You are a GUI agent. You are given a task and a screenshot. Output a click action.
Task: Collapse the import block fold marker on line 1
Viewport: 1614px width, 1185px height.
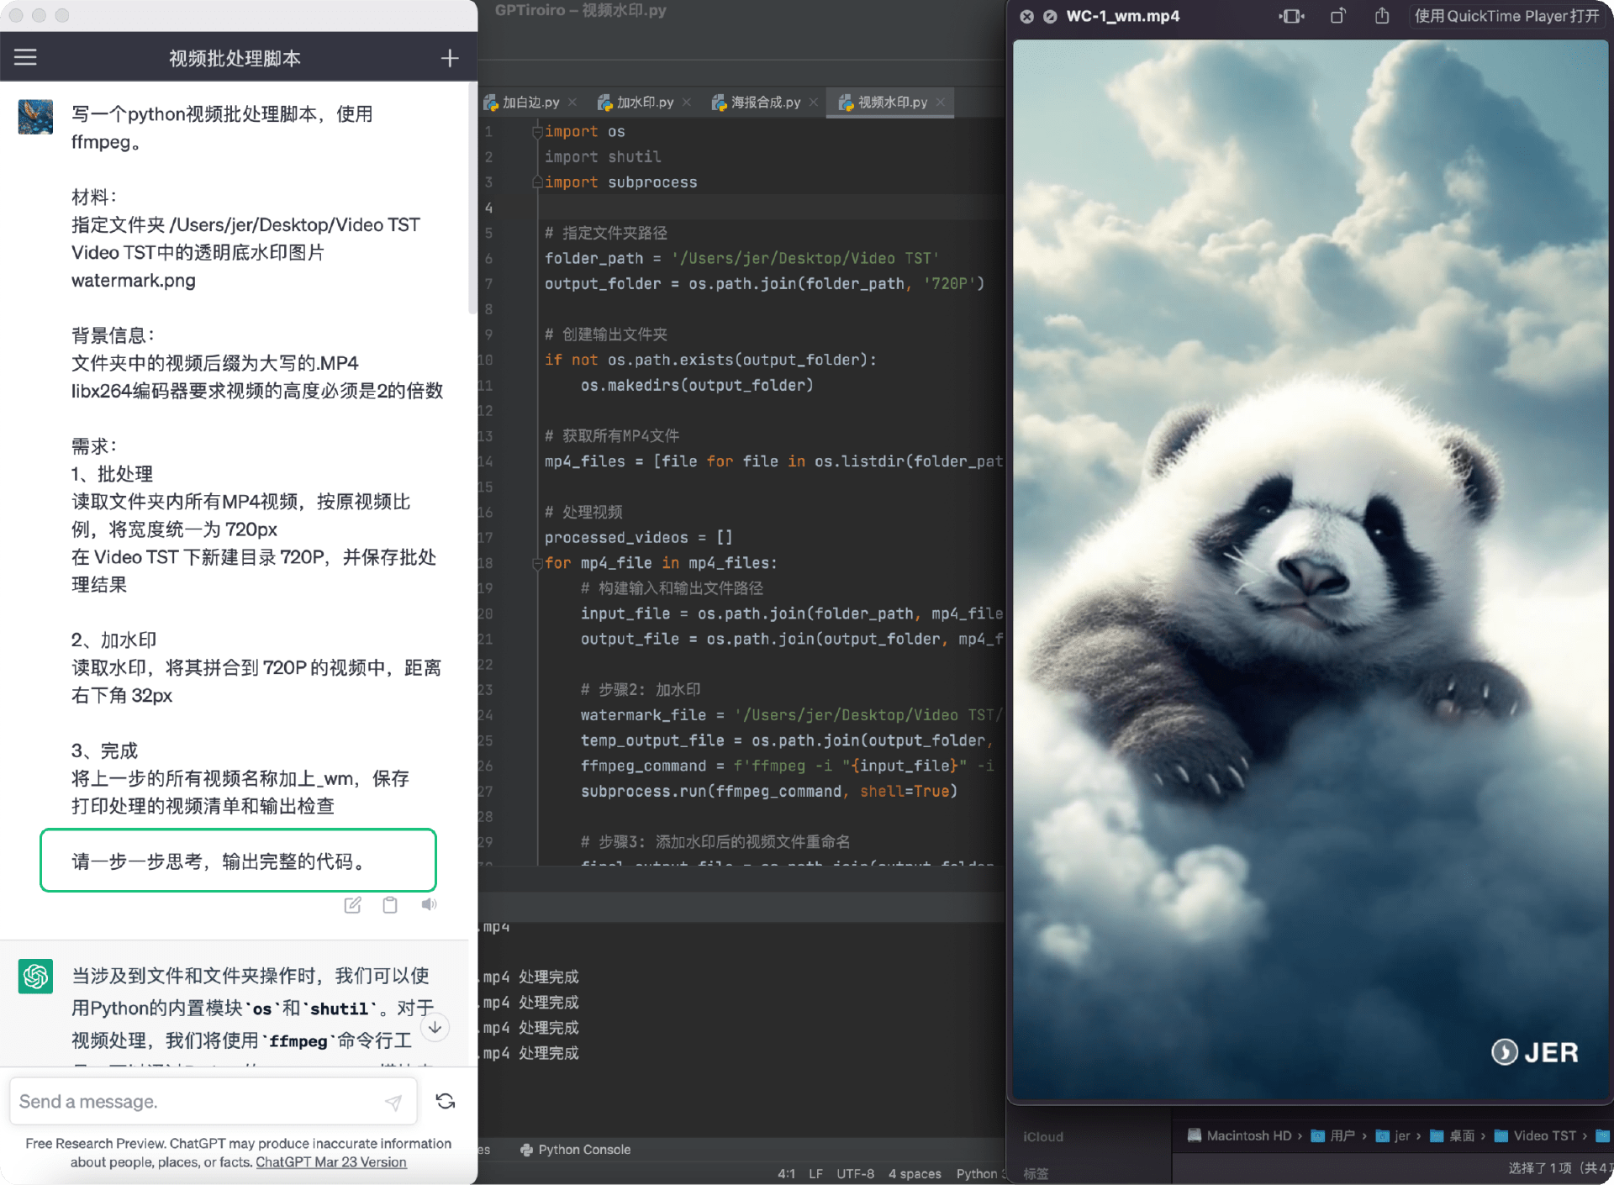tap(537, 131)
